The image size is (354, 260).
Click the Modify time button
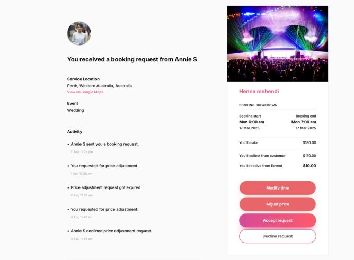click(278, 188)
